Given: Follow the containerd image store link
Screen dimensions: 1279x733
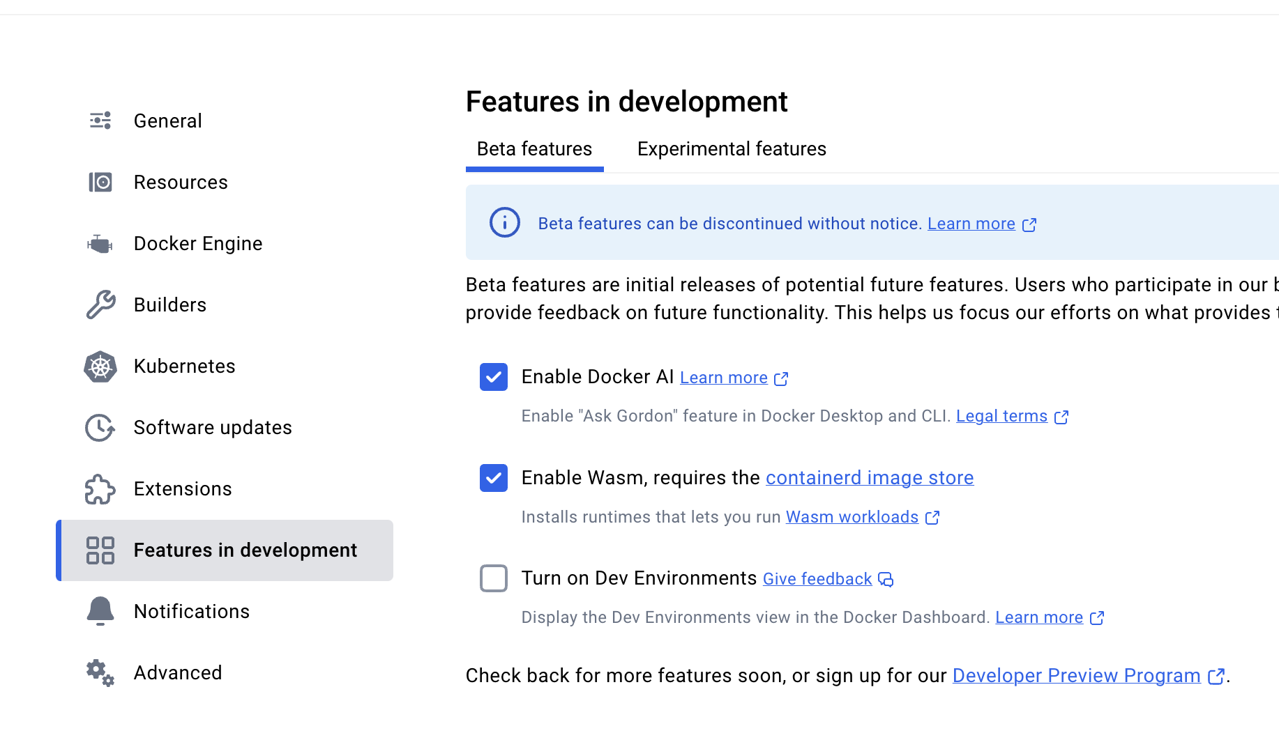Looking at the screenshot, I should click(870, 478).
